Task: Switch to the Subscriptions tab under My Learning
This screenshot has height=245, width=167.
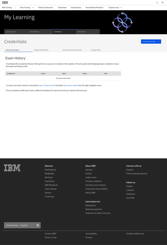Action: coord(40,32)
